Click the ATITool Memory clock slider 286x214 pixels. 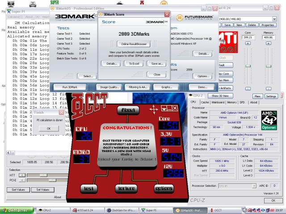coord(268,66)
